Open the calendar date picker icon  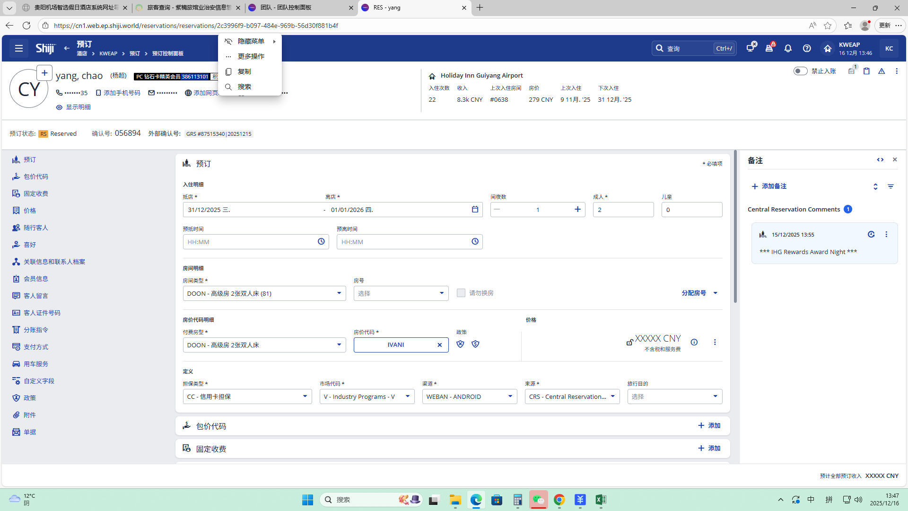pyautogui.click(x=475, y=210)
